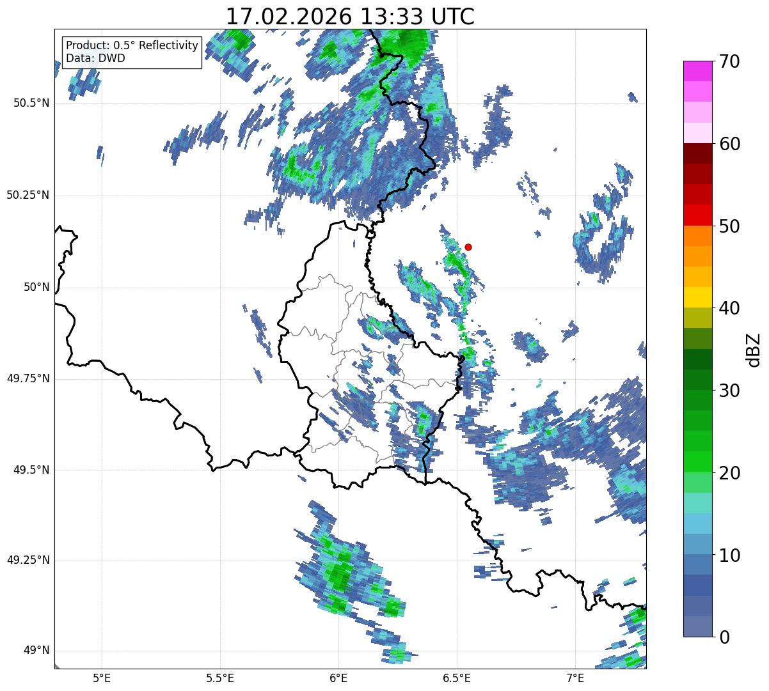The image size is (769, 691).
Task: Click the longitude label "6°E"
Action: tap(338, 678)
